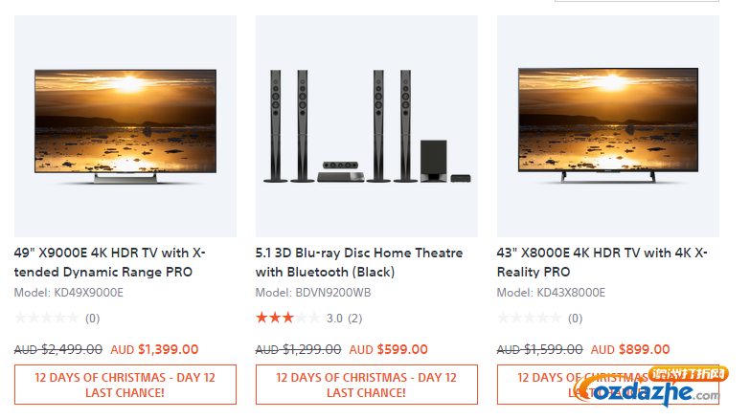Select the three-star rating of BDVN9200WB

click(287, 318)
